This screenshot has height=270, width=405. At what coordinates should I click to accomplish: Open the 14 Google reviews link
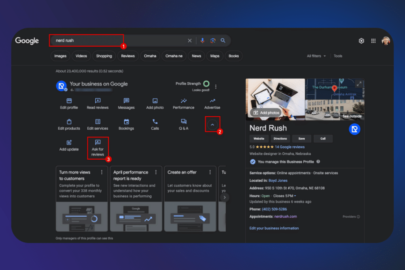click(290, 147)
